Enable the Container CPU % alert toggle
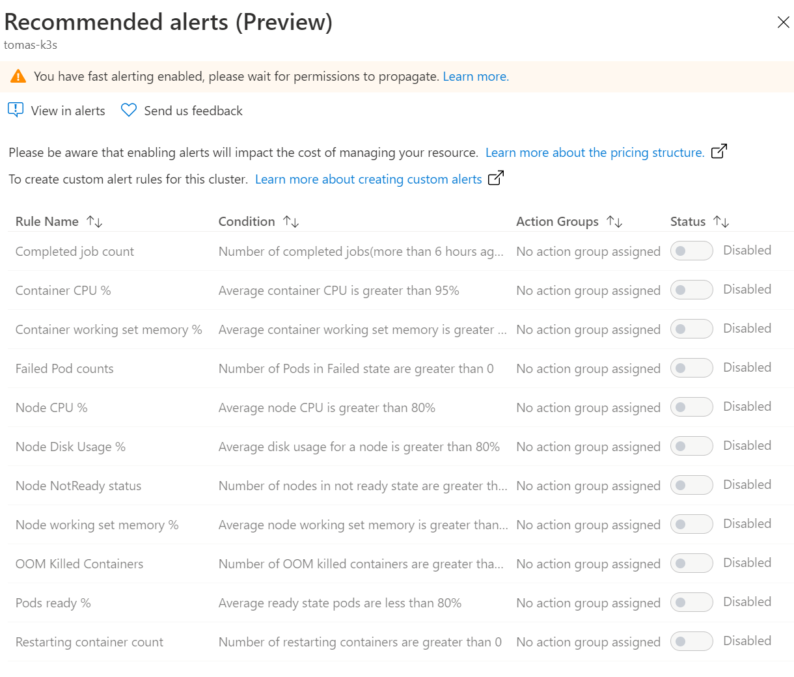Screen dimensions: 794x677 (x=691, y=290)
